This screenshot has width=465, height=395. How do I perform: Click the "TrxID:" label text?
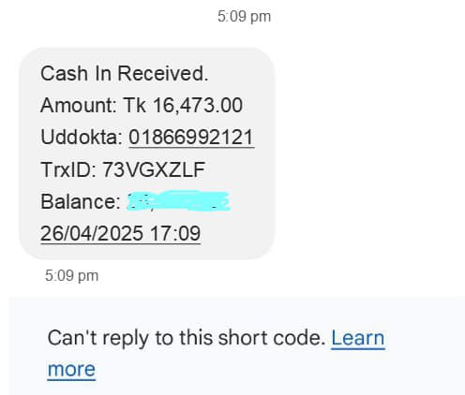(68, 169)
